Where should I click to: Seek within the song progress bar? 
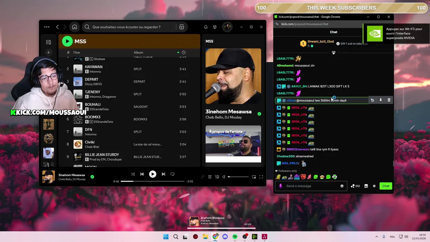coord(153,181)
